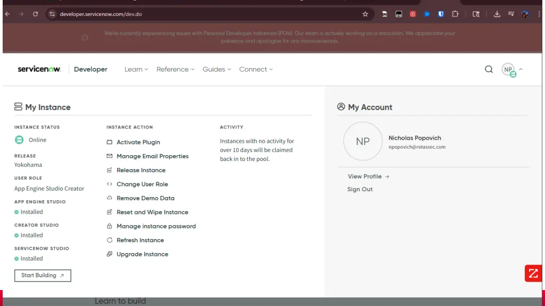Image resolution: width=545 pixels, height=306 pixels.
Task: Select Remove Demo Data
Action: coord(146,198)
